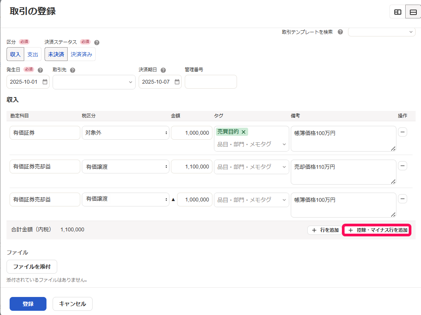Open help icon beside 決済期日
The image size is (421, 315).
[x=163, y=70]
